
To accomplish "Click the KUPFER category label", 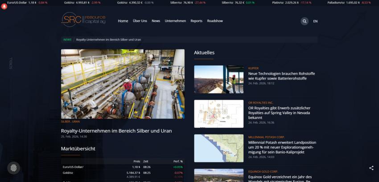I will [253, 69].
